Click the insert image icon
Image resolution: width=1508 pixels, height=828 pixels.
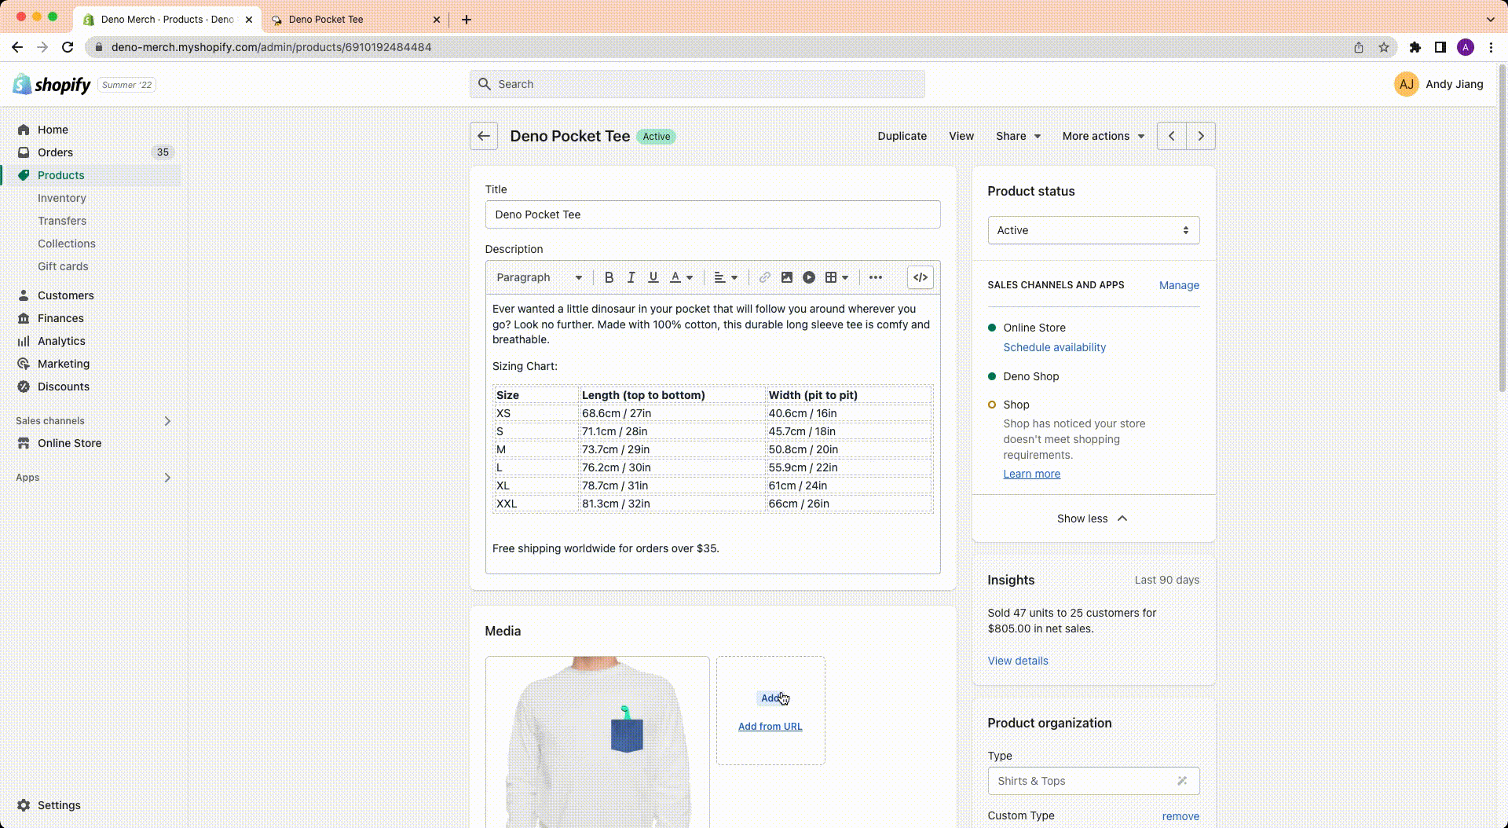point(786,277)
